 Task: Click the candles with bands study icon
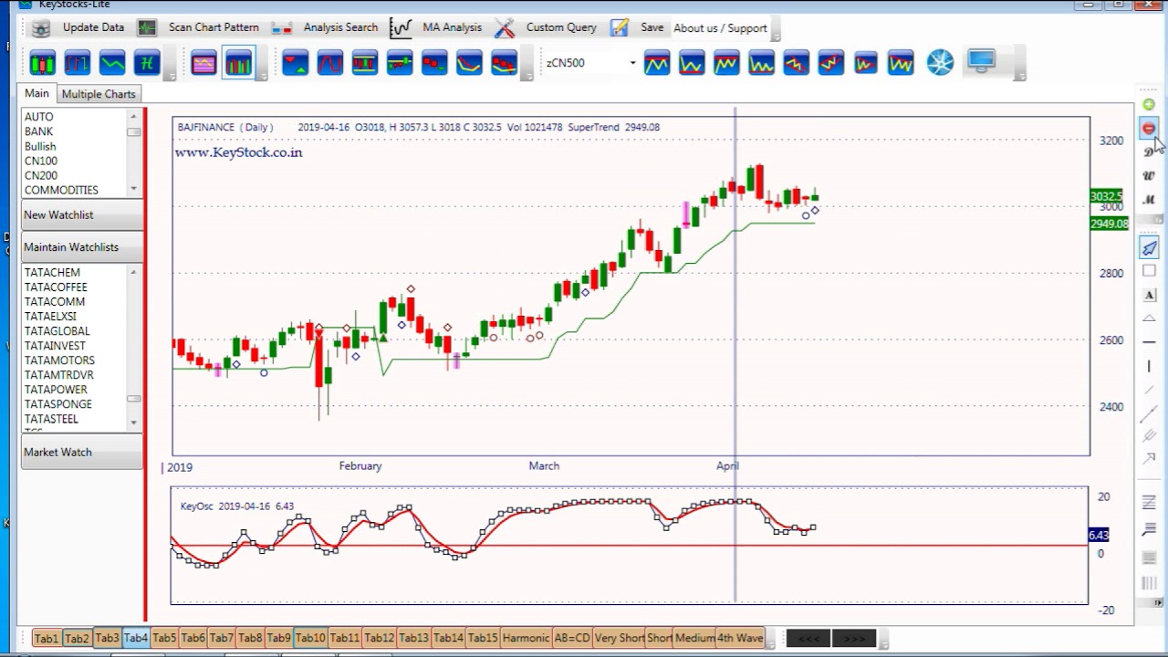(364, 63)
